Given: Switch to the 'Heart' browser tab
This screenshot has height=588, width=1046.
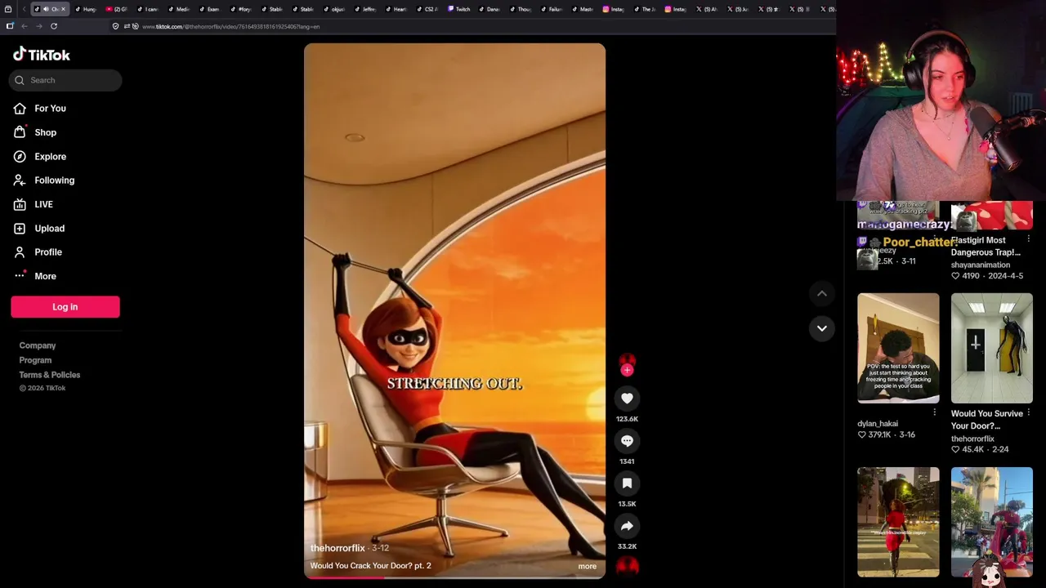Looking at the screenshot, I should pyautogui.click(x=396, y=9).
